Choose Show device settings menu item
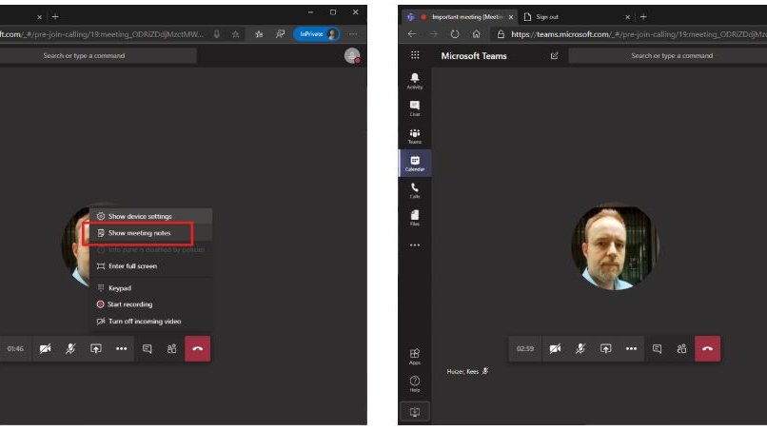 150,216
